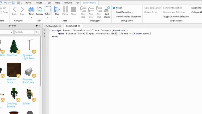Viewport: 202px width, 114px height.
Task: Expand the Find dropdown arrow
Action: point(31,17)
